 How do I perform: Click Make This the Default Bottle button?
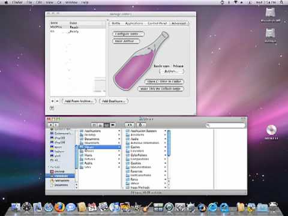click(161, 89)
